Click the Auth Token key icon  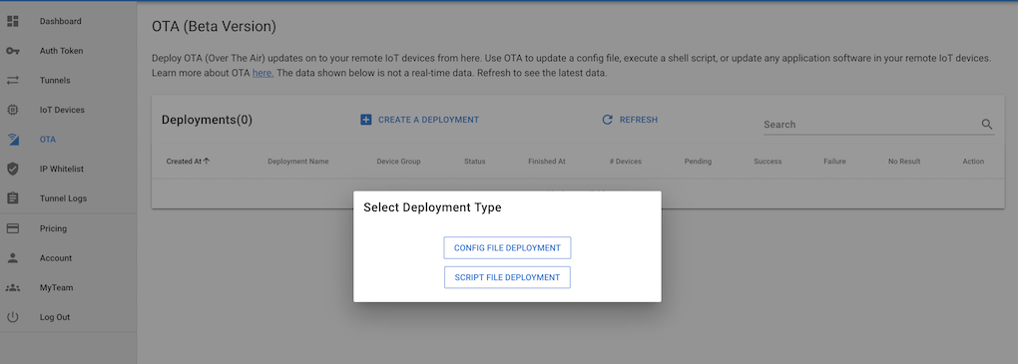coord(13,51)
